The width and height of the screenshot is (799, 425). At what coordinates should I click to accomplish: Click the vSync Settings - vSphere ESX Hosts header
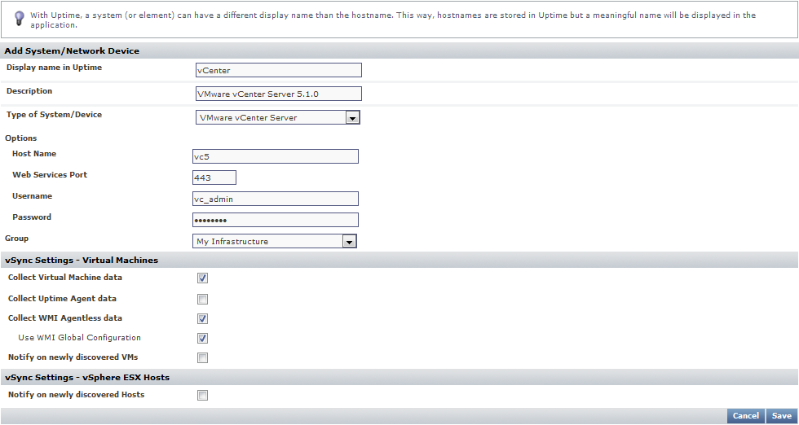(87, 378)
